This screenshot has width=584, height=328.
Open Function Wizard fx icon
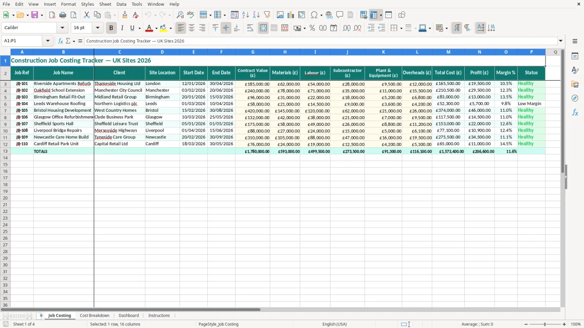[60, 41]
